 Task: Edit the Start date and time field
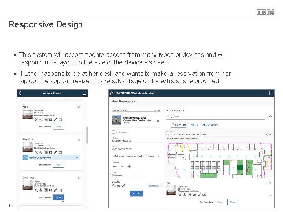click(x=136, y=141)
